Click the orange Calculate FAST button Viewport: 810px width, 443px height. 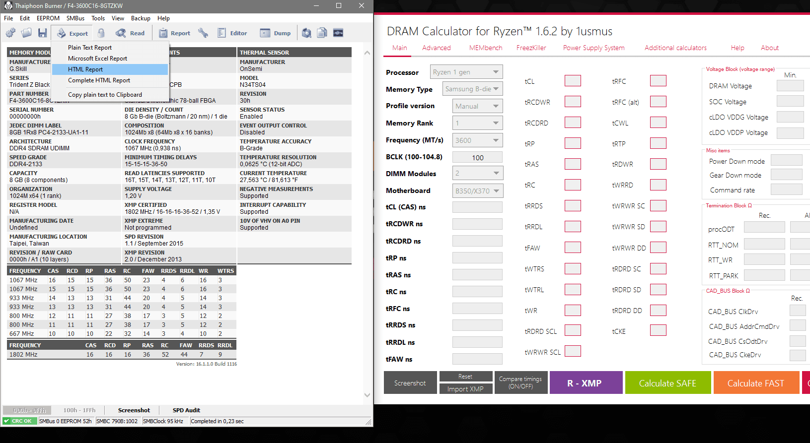(x=756, y=383)
